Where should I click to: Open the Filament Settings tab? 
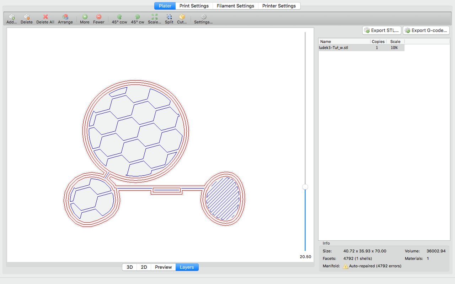[x=235, y=6]
